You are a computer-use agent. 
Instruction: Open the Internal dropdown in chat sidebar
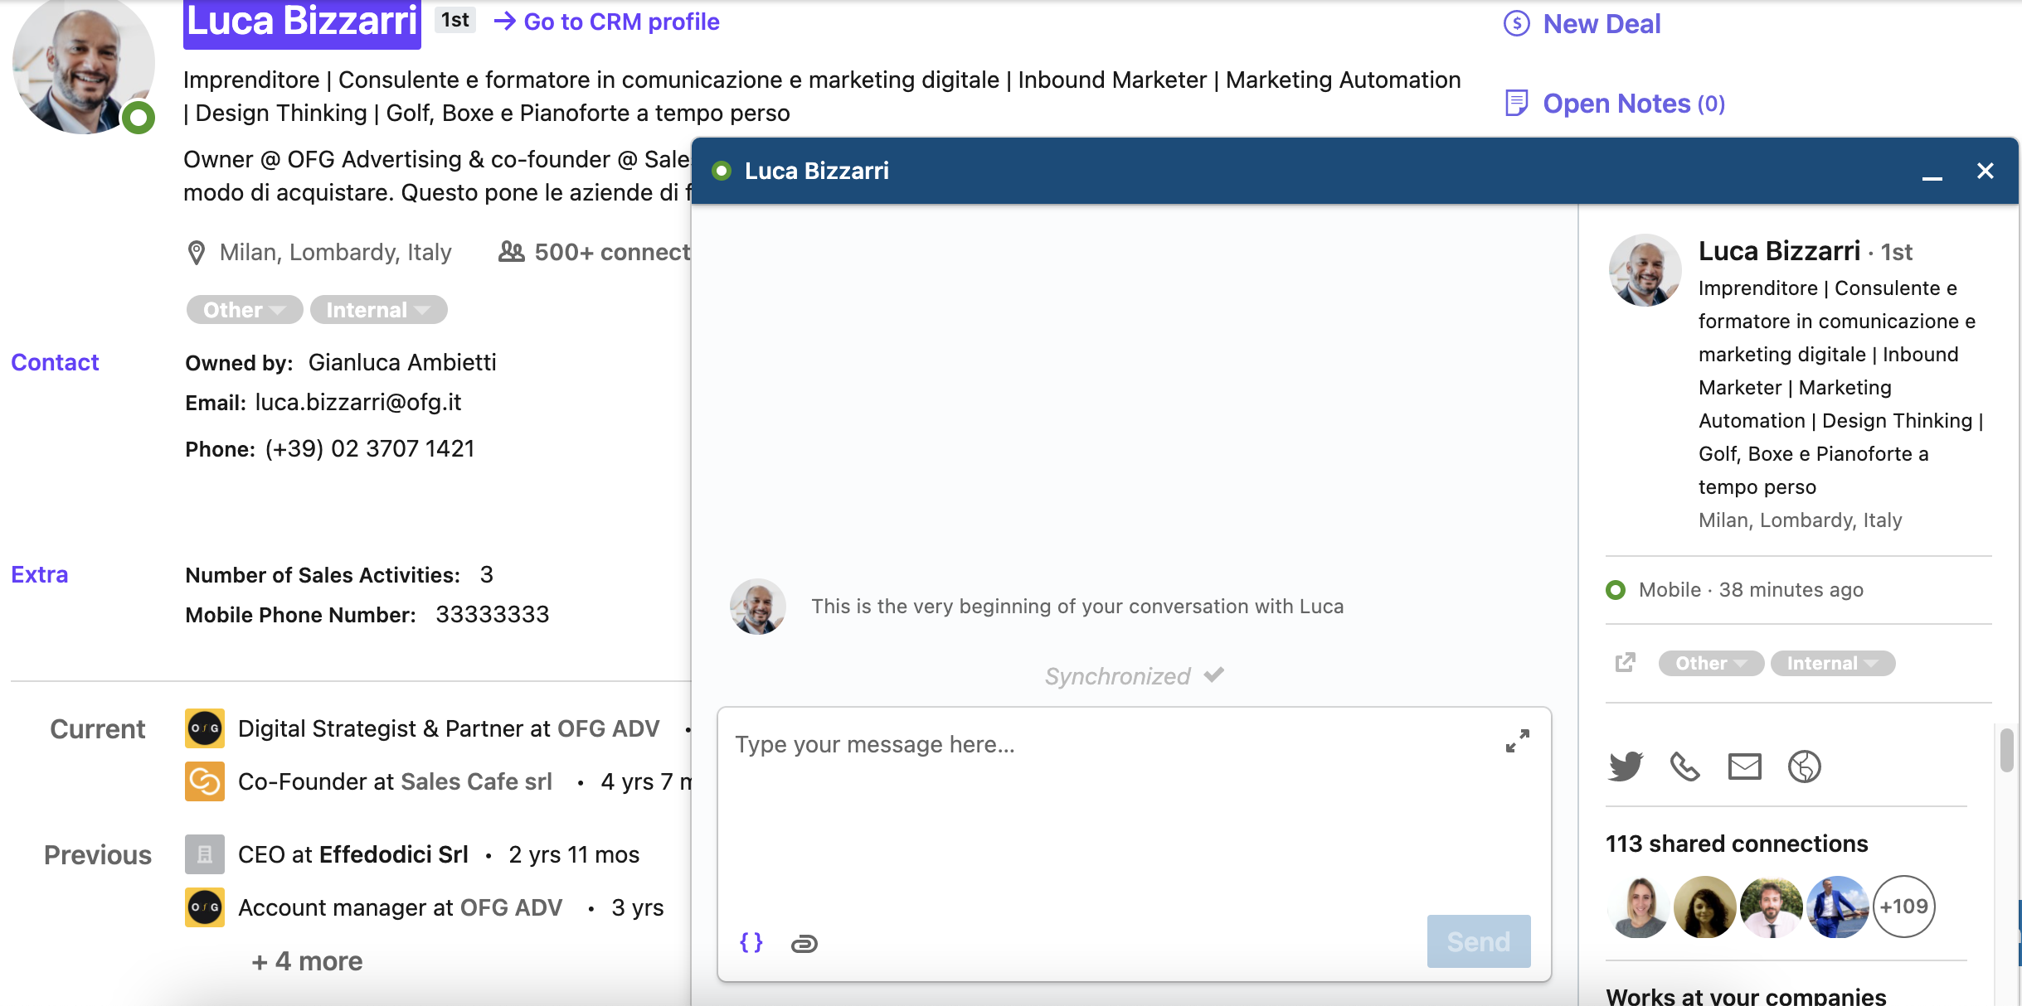[1833, 663]
